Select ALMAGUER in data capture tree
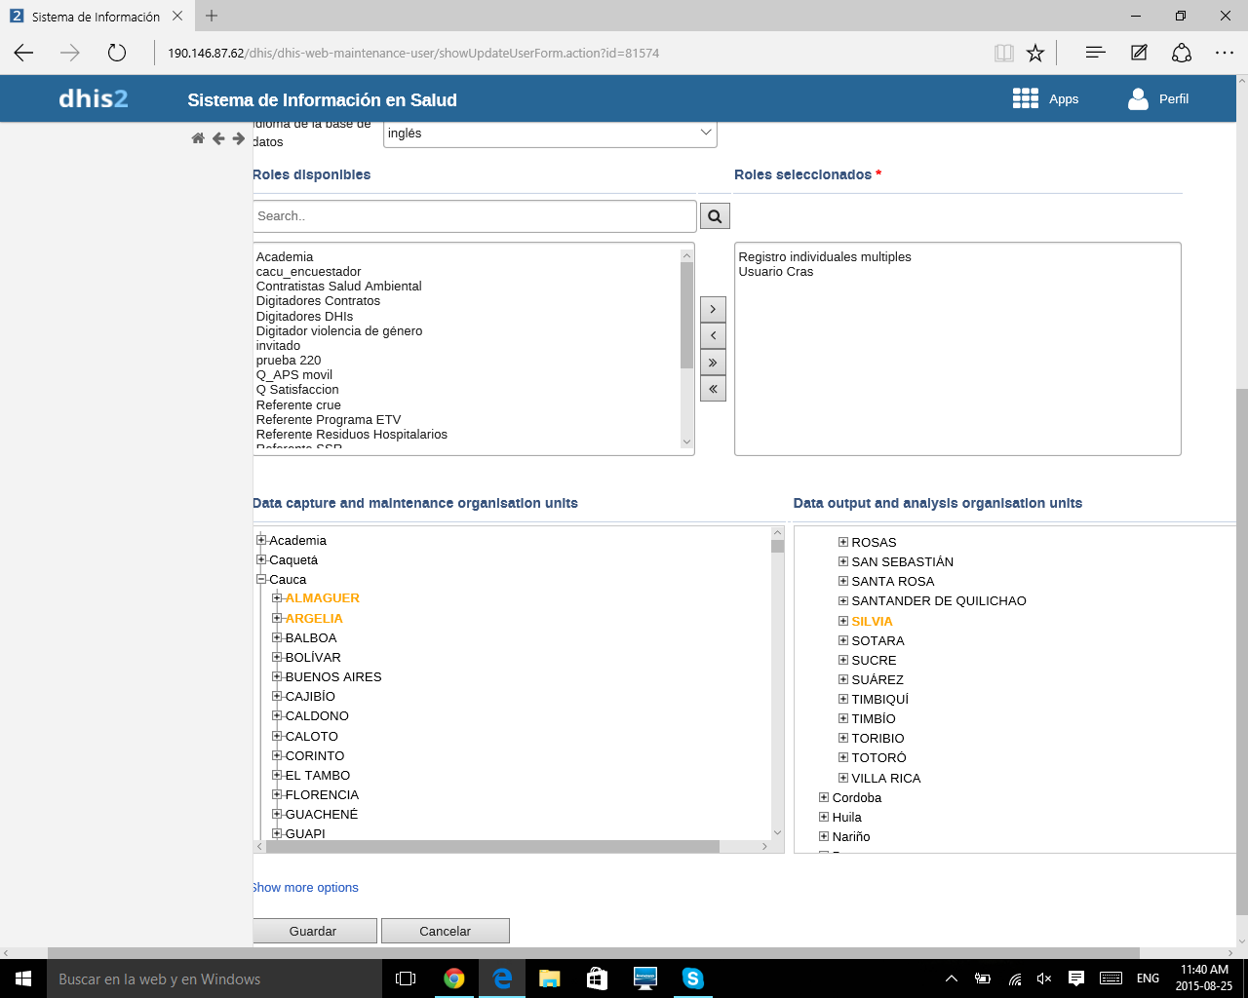1248x998 pixels. [x=322, y=598]
